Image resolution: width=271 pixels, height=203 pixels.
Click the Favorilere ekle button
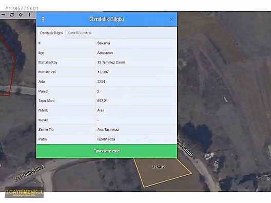tap(107, 151)
